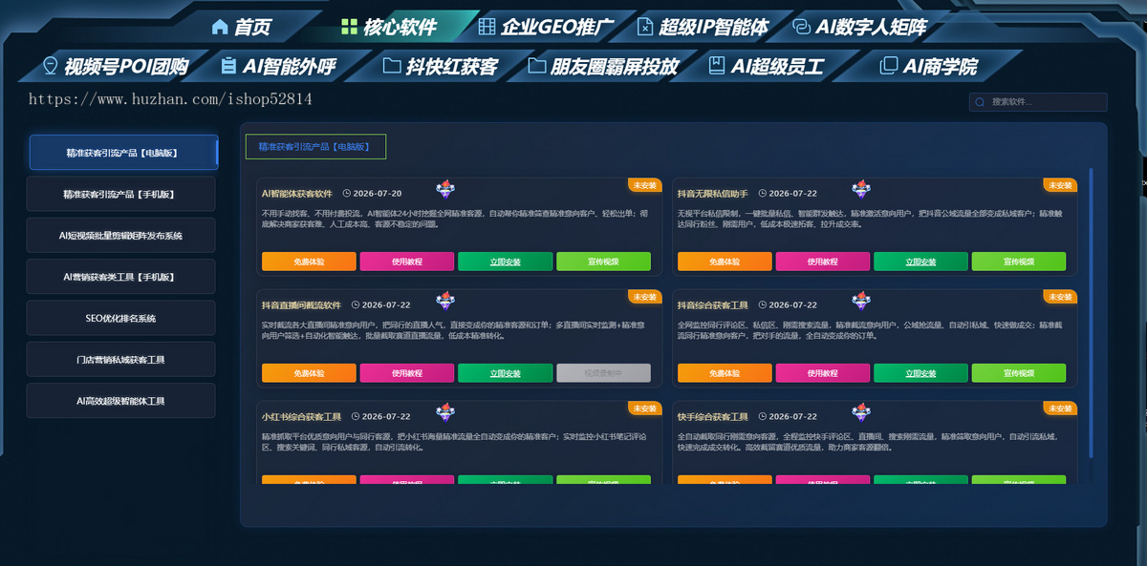
Task: Switch to the AI数字人矩阵 tab
Action: (859, 27)
